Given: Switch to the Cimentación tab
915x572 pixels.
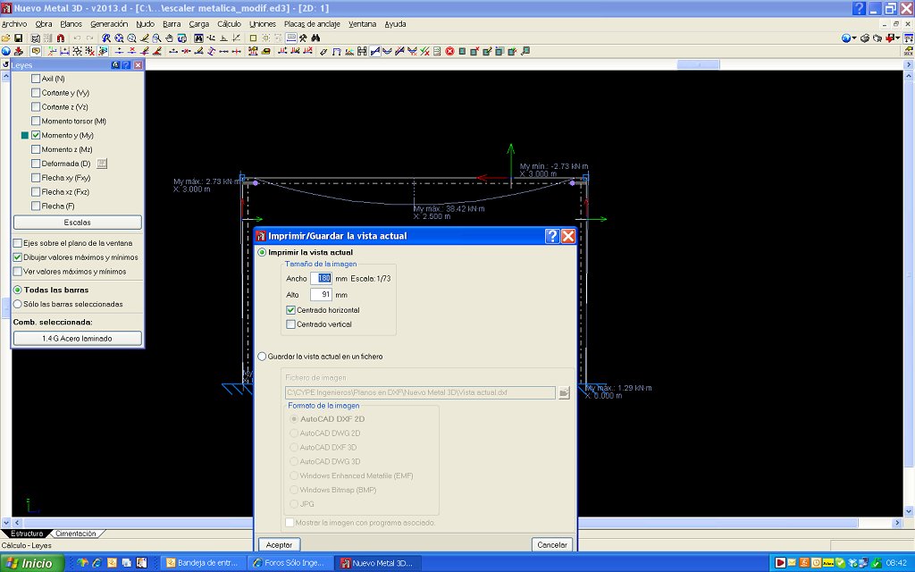Looking at the screenshot, I should [75, 534].
